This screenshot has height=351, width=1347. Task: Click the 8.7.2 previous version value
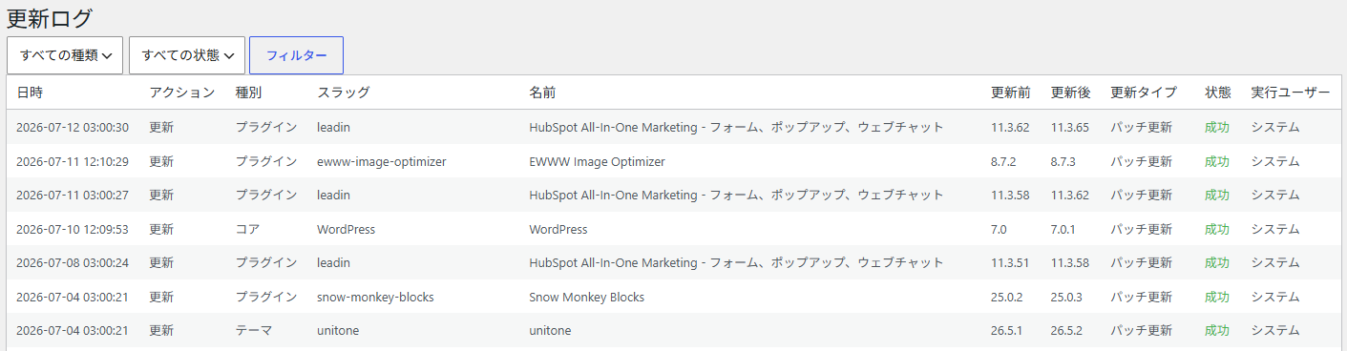point(1003,161)
